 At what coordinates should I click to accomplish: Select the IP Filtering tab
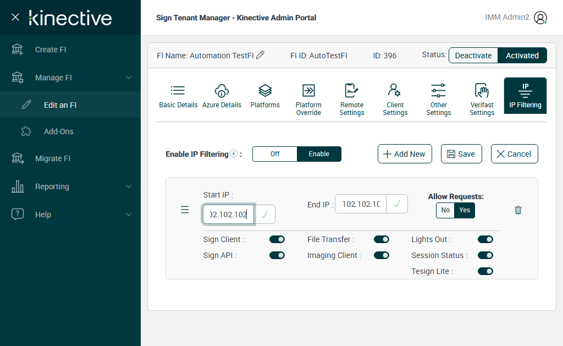[525, 96]
